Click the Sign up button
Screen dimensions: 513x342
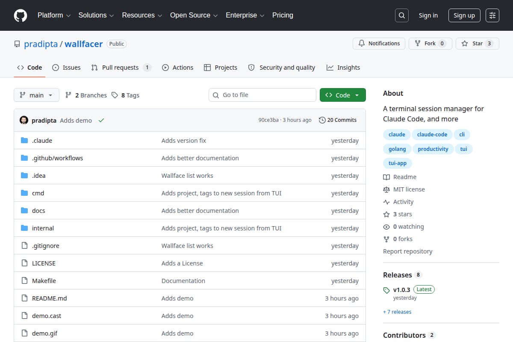click(464, 15)
